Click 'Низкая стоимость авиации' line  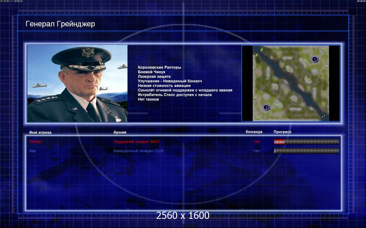pyautogui.click(x=164, y=85)
